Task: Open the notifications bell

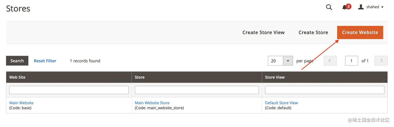Action: click(344, 8)
